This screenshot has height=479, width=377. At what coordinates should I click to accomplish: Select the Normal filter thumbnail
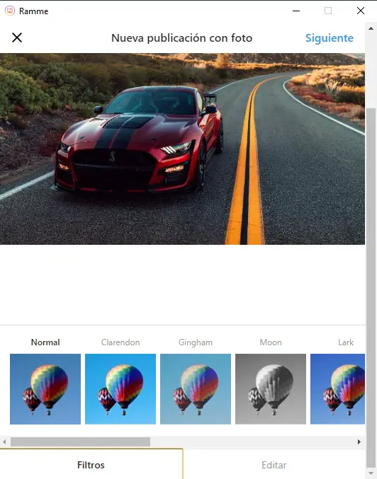[x=45, y=389]
